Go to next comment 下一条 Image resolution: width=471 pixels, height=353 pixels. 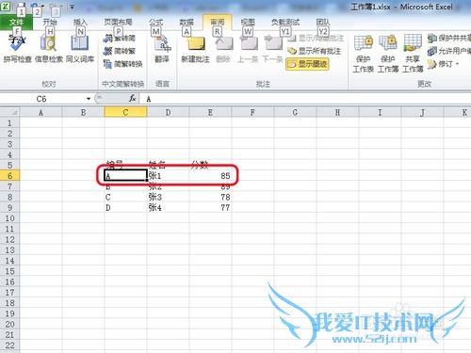point(272,49)
